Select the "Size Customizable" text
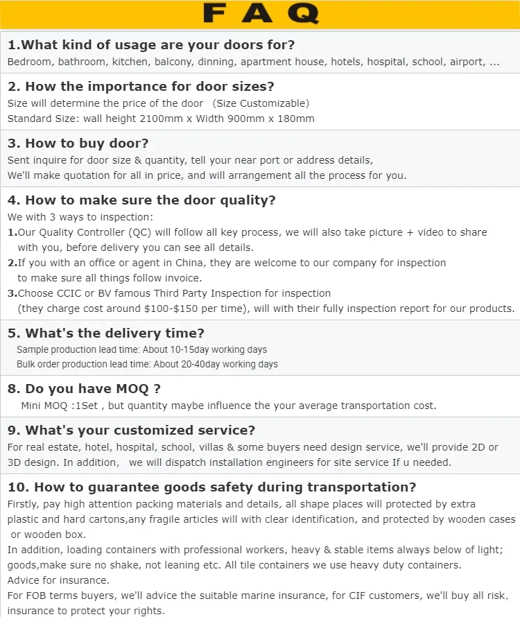Viewport: 520px width, 617px height. pos(260,103)
